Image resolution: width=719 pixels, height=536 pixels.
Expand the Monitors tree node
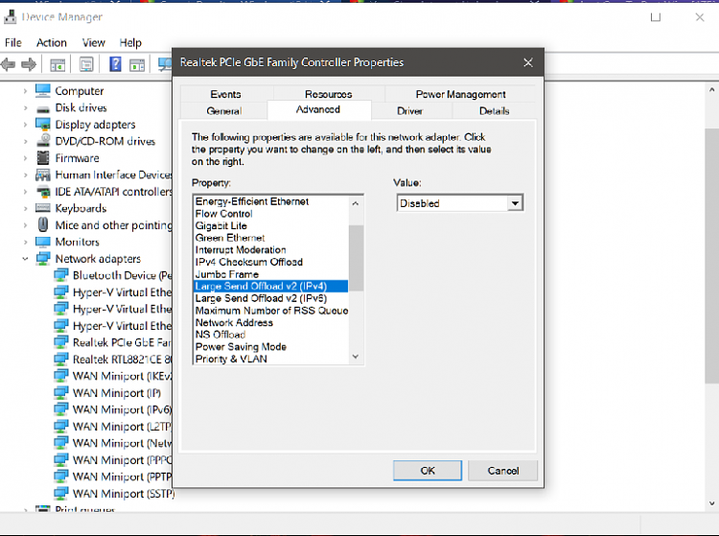[25, 242]
